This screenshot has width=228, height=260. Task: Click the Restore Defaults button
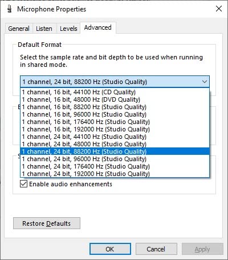coord(47,223)
